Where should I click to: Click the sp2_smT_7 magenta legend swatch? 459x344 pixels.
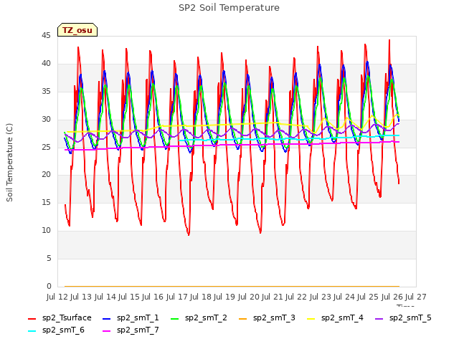(x=107, y=331)
